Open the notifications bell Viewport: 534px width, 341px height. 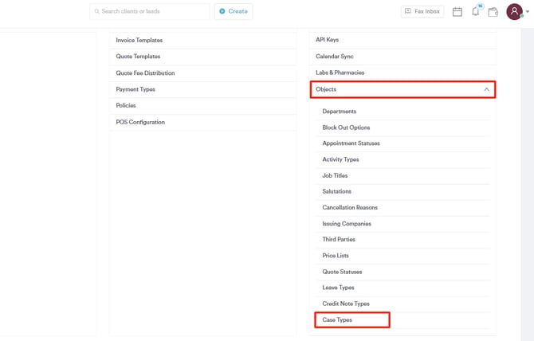(475, 12)
